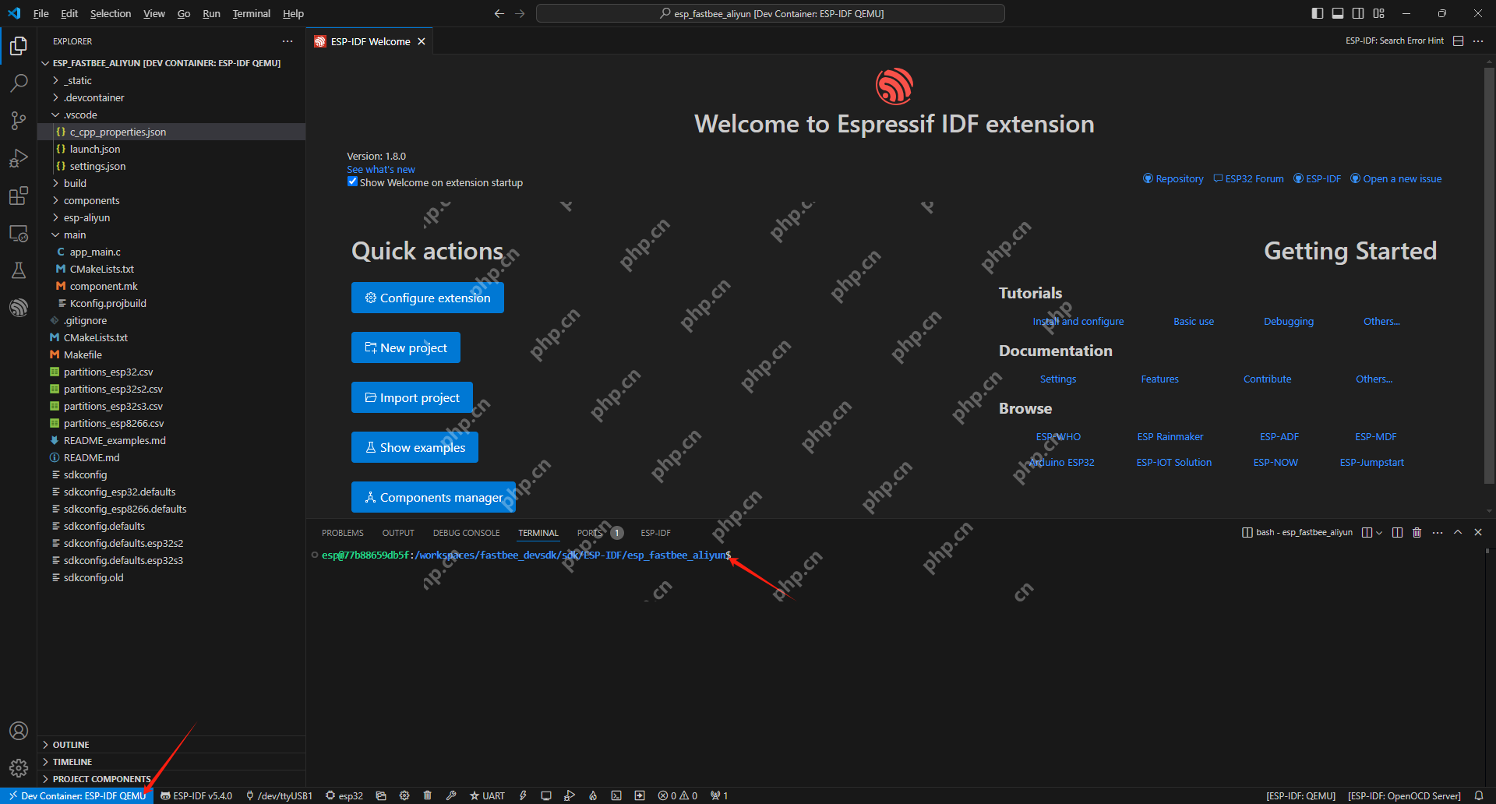The image size is (1496, 804).
Task: Click the flame icon to flash the device
Action: coord(592,795)
